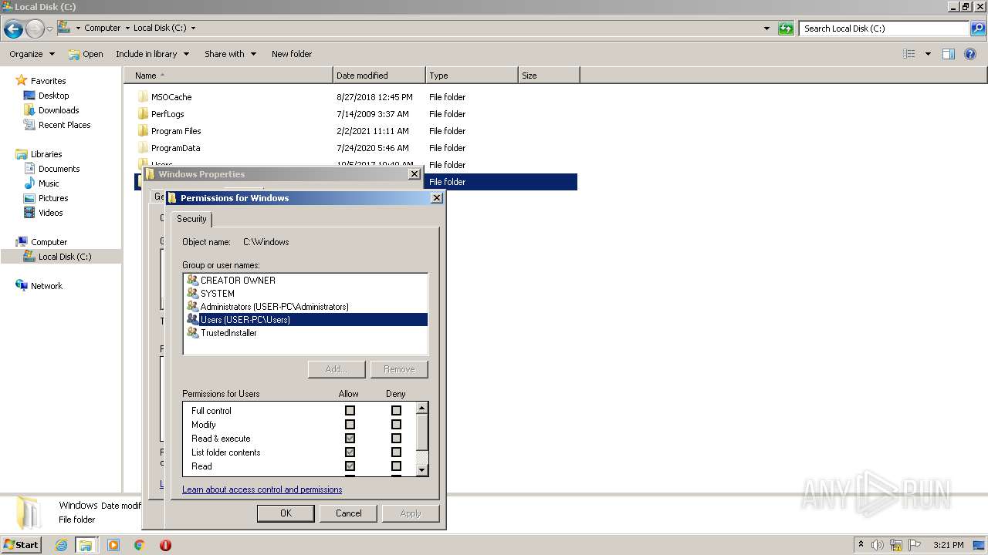The height and width of the screenshot is (555, 988).
Task: Check Deny for Read permission
Action: click(396, 466)
